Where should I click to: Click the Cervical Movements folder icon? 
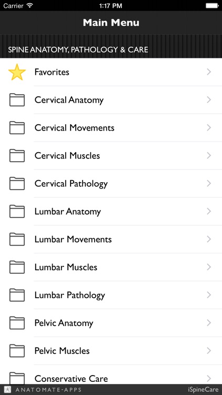[17, 128]
